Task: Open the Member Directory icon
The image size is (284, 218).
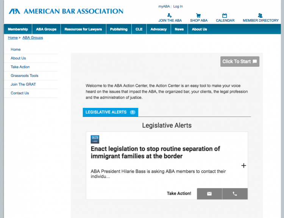Action: coord(260,15)
